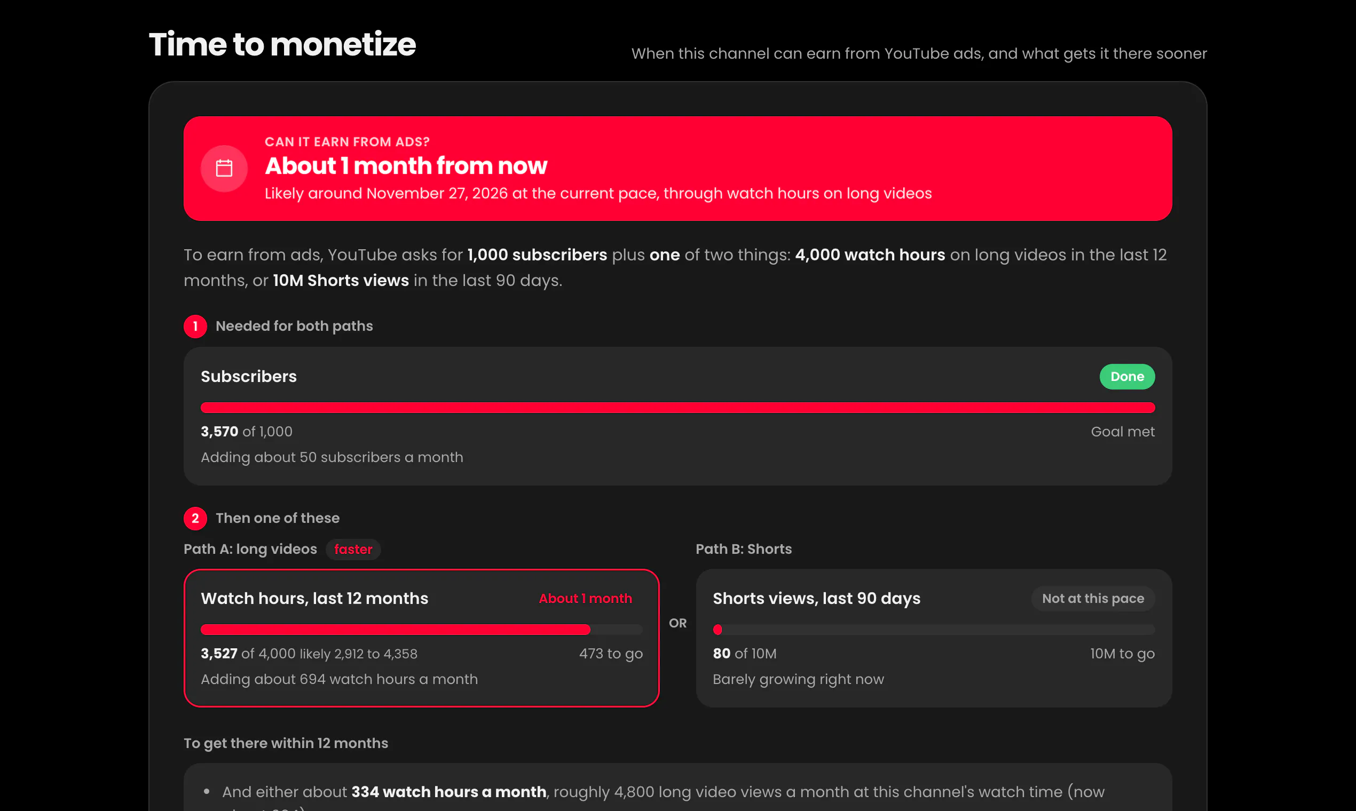1356x811 pixels.
Task: Click the 'Subscribers' card title
Action: (249, 377)
